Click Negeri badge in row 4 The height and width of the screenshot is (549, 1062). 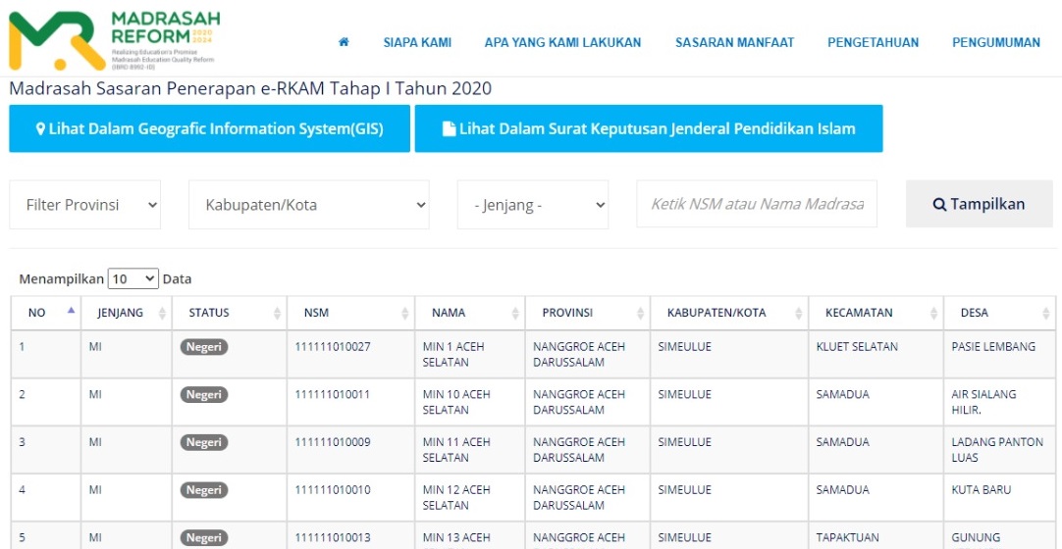[x=204, y=490]
